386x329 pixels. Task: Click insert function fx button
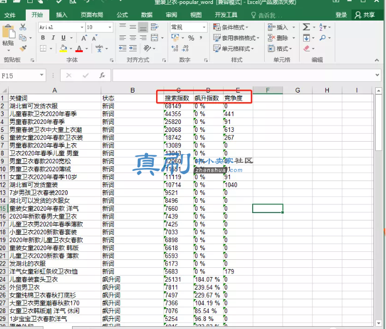pyautogui.click(x=102, y=75)
